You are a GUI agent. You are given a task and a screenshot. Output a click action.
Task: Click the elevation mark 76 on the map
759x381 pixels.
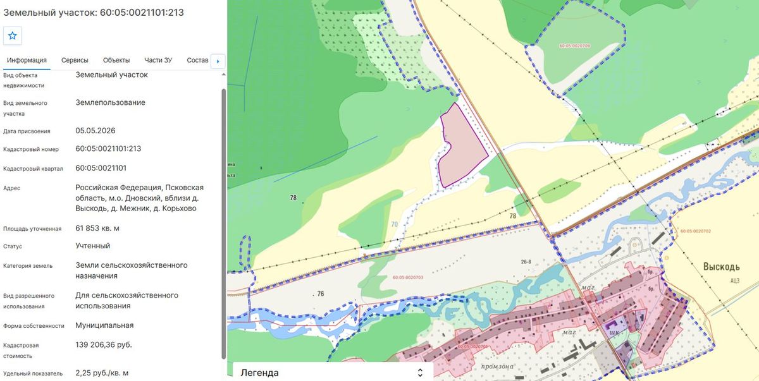tap(321, 294)
